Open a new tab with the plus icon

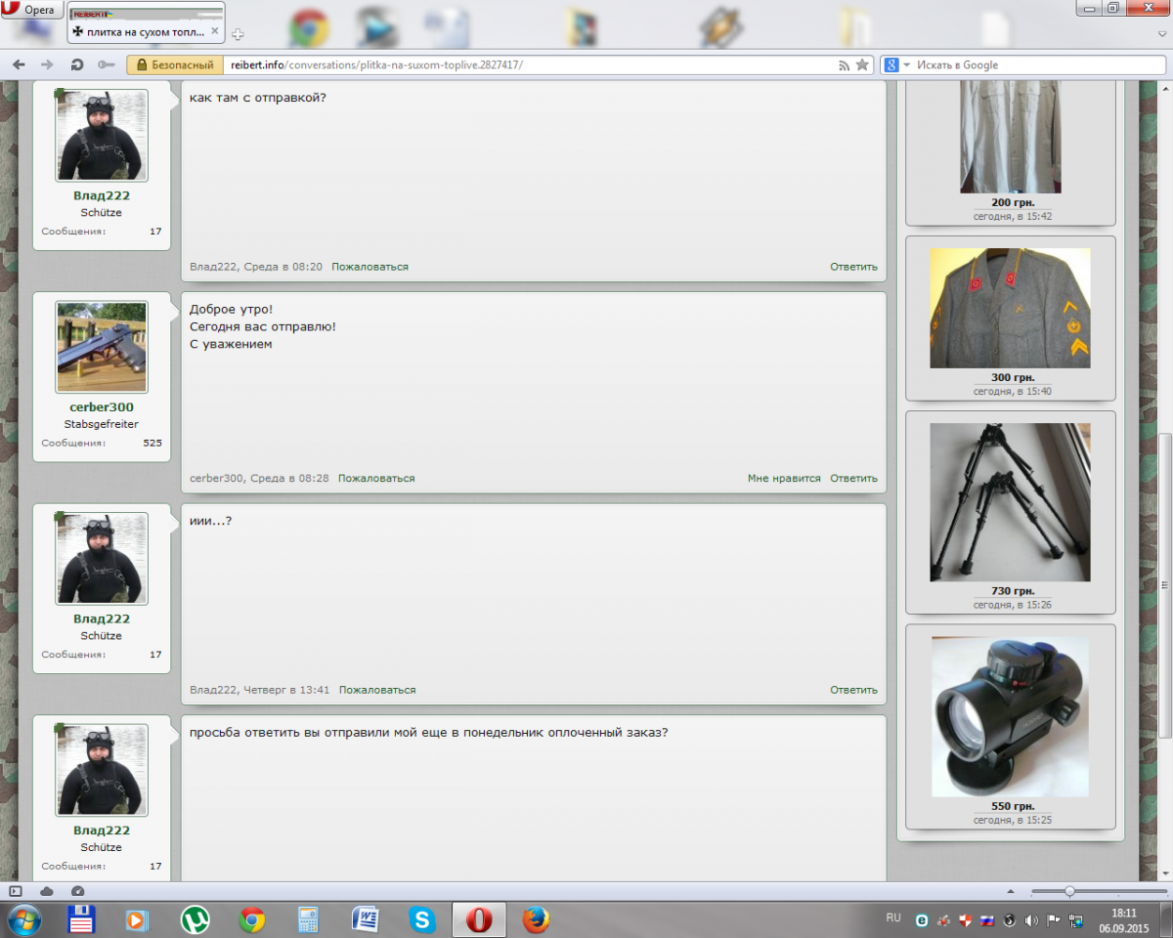click(238, 33)
